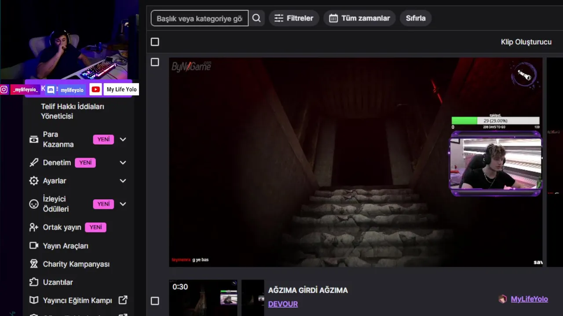This screenshot has height=316, width=563.
Task: Expand the Denetim section chevron
Action: tap(123, 162)
